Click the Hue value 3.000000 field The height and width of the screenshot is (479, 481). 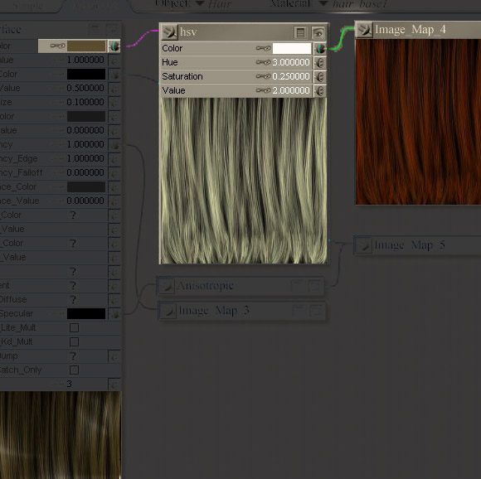pyautogui.click(x=291, y=62)
